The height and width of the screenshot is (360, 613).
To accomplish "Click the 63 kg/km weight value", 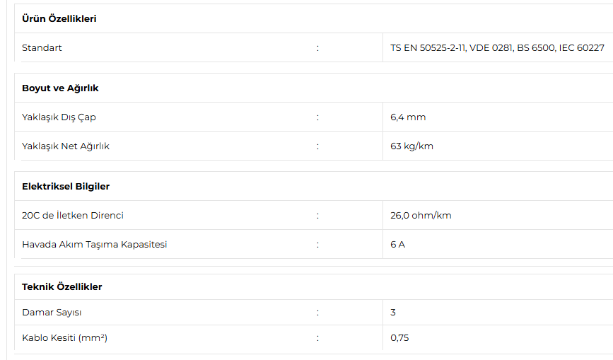I will point(411,146).
